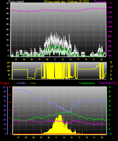Select the 360 value on wind direction axis
The height and width of the screenshot is (141, 118).
point(8,63)
